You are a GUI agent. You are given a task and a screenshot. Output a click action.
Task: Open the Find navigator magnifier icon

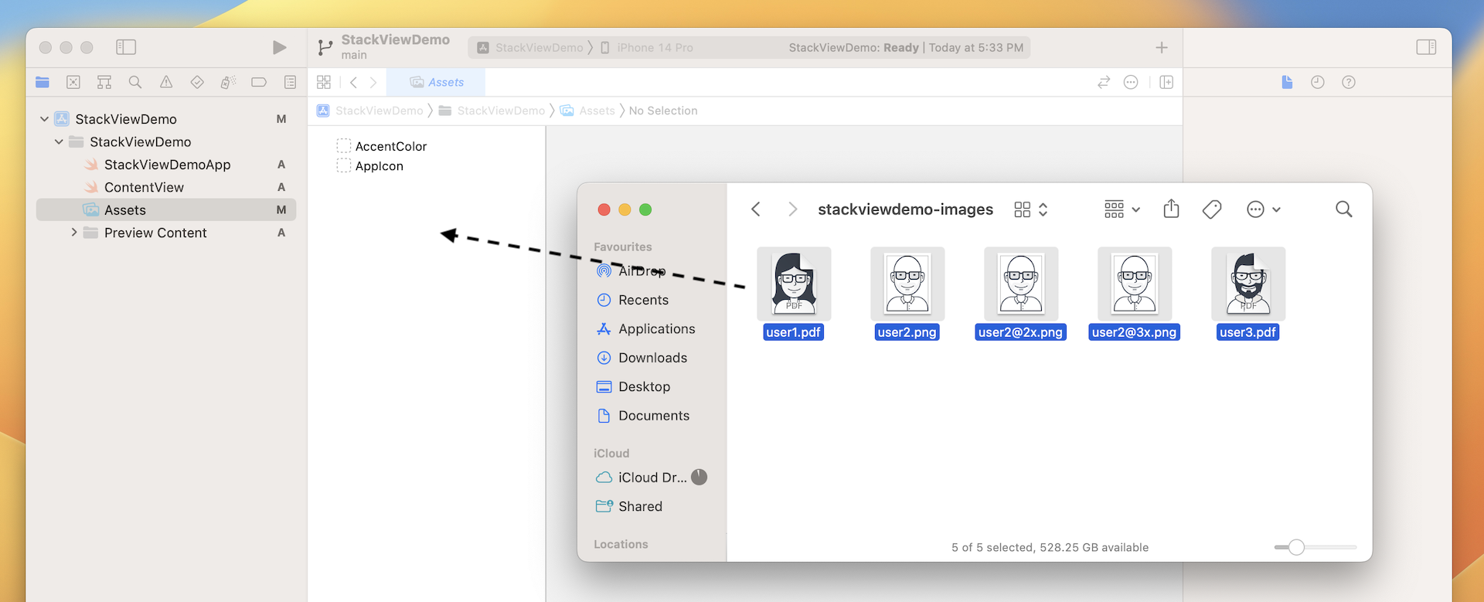click(135, 82)
